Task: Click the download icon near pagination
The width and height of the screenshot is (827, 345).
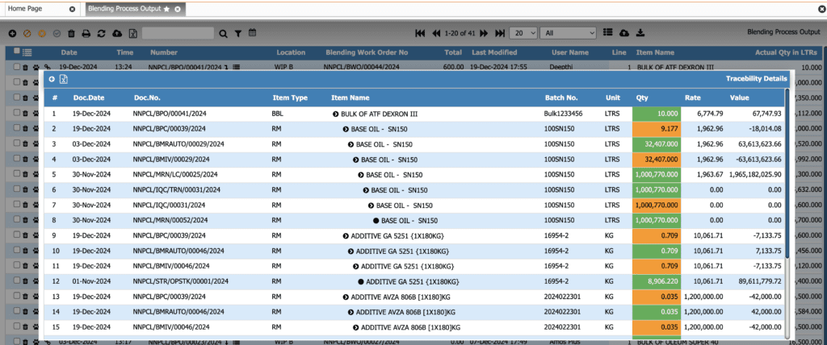Action: pyautogui.click(x=640, y=33)
